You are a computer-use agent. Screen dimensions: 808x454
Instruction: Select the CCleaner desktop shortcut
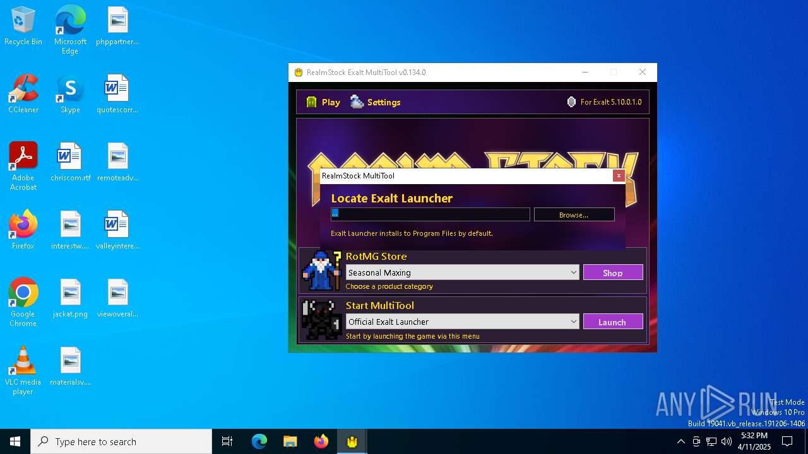pyautogui.click(x=23, y=94)
